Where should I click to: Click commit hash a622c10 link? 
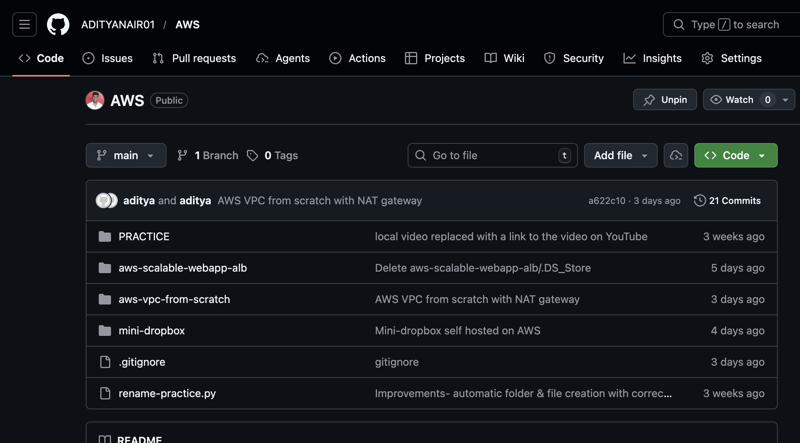[x=606, y=200]
